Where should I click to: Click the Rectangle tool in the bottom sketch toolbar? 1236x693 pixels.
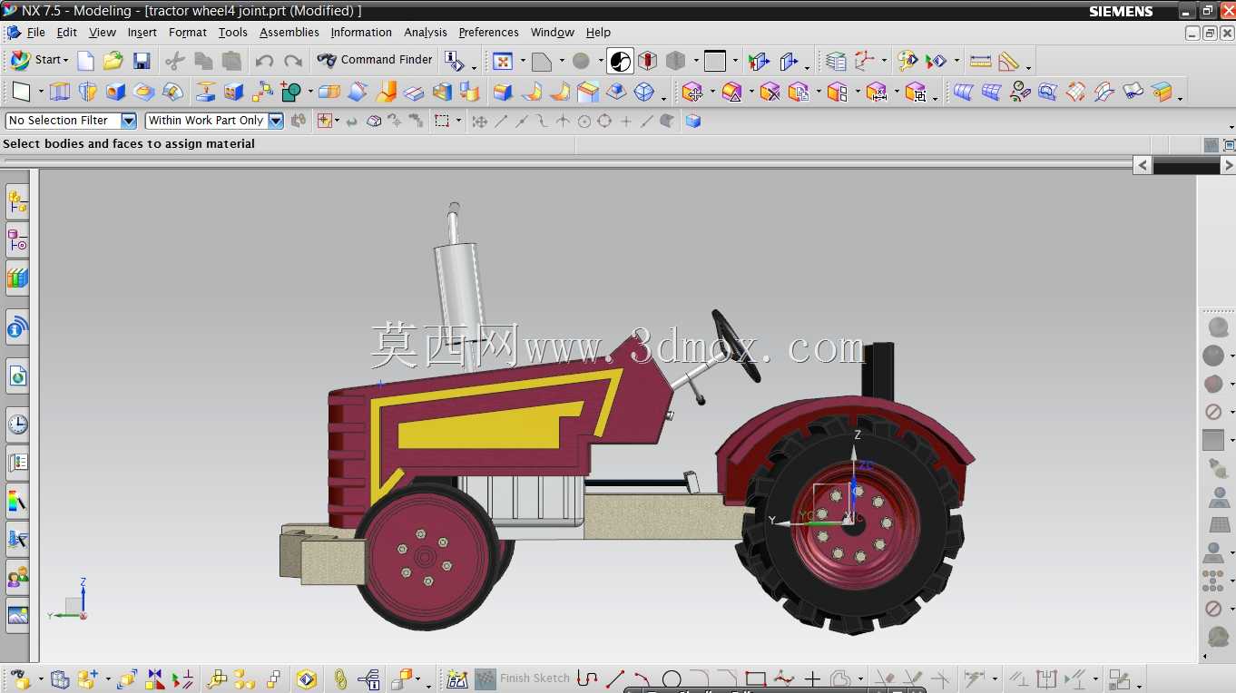click(x=755, y=678)
